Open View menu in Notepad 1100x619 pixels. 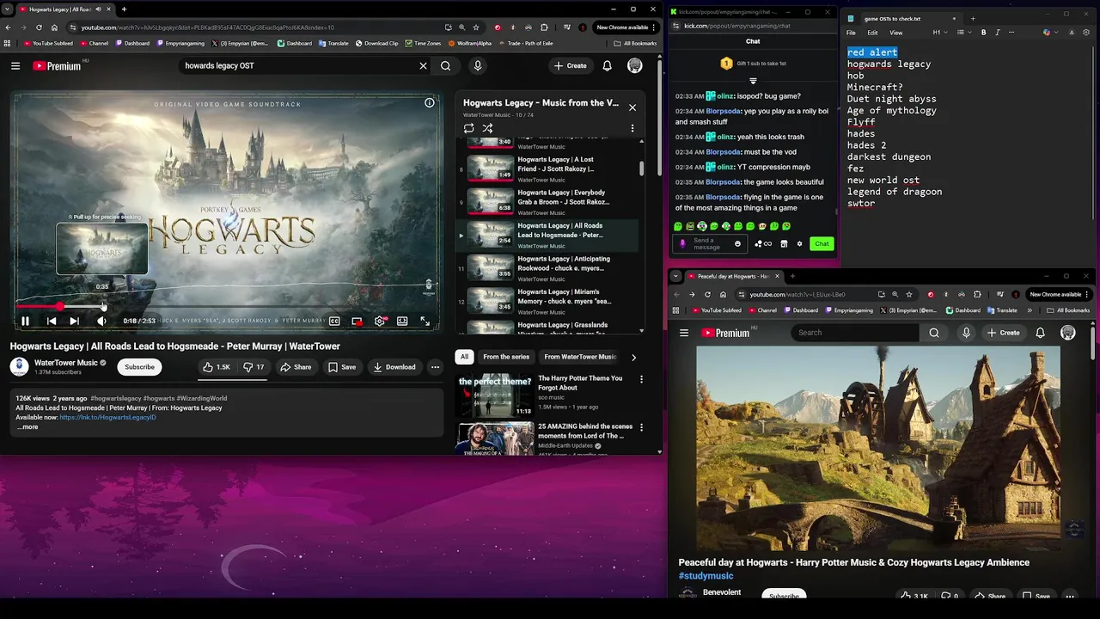coord(895,33)
